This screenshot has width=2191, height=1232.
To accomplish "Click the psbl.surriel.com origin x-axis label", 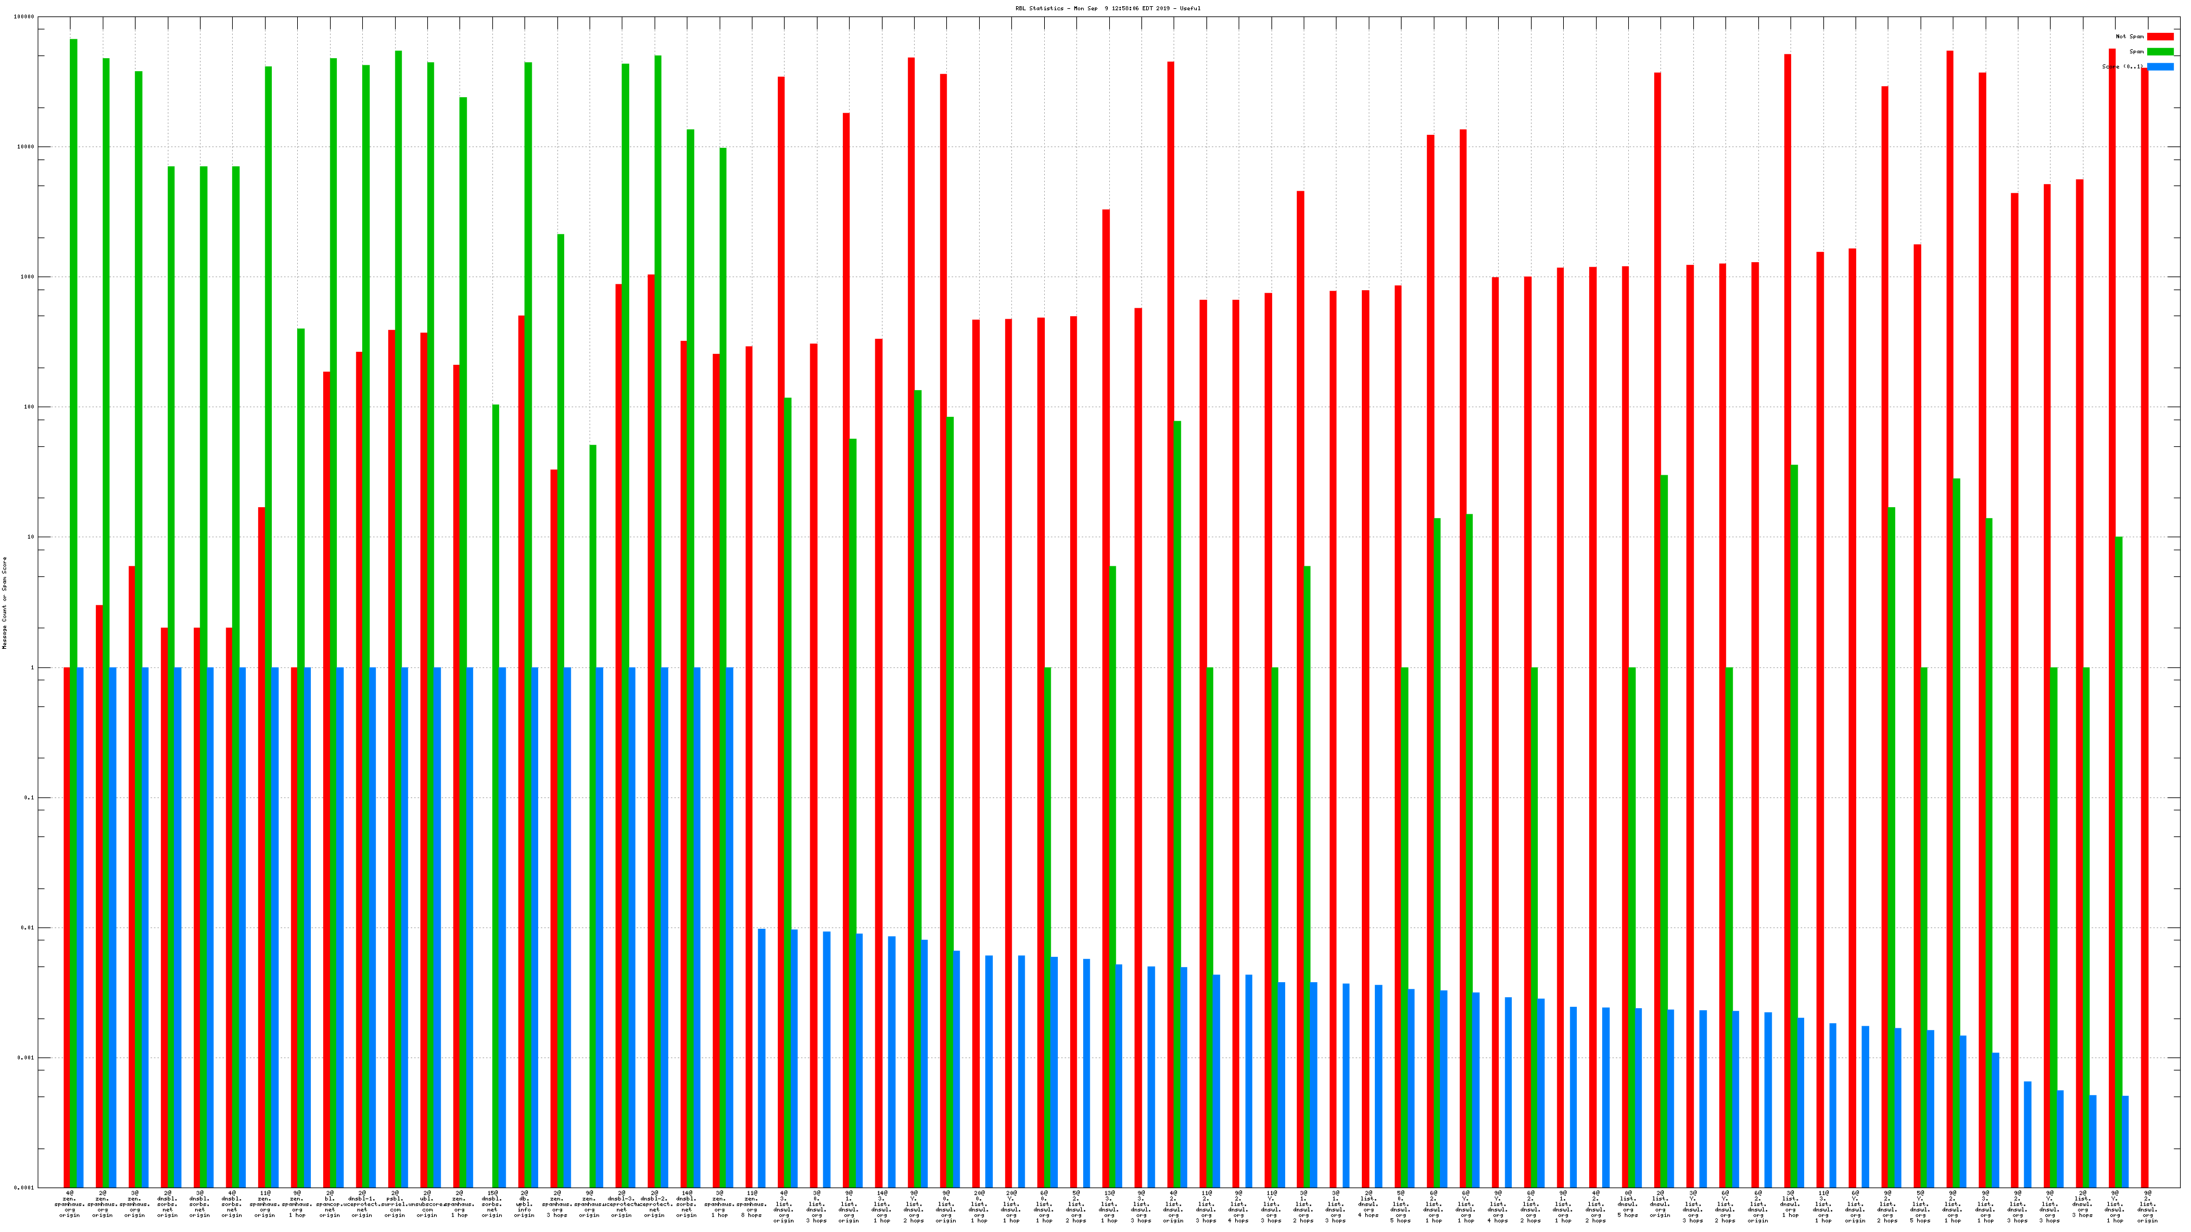I will point(394,1204).
